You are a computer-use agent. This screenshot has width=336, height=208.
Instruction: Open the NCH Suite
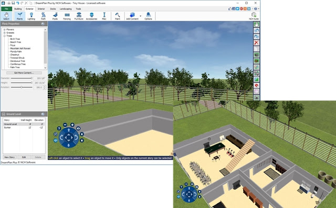point(254,16)
